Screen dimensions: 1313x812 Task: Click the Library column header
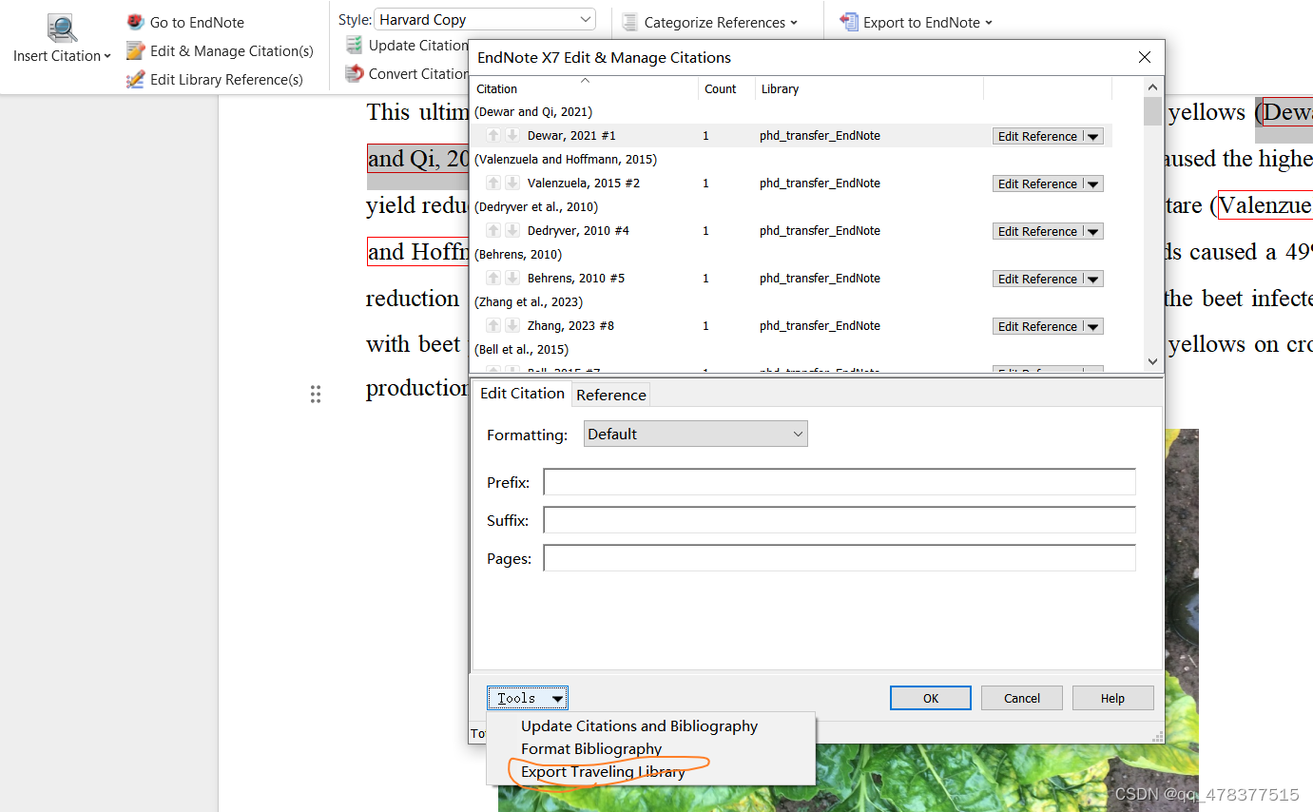click(x=869, y=88)
